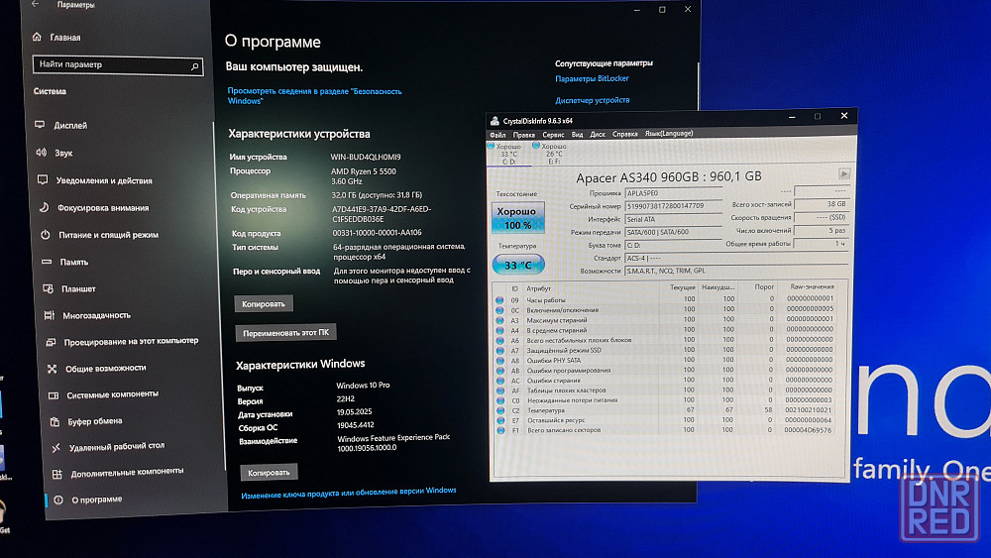Open Projecting to this PC settings
Screen dimensions: 991x558
[x=122, y=341]
